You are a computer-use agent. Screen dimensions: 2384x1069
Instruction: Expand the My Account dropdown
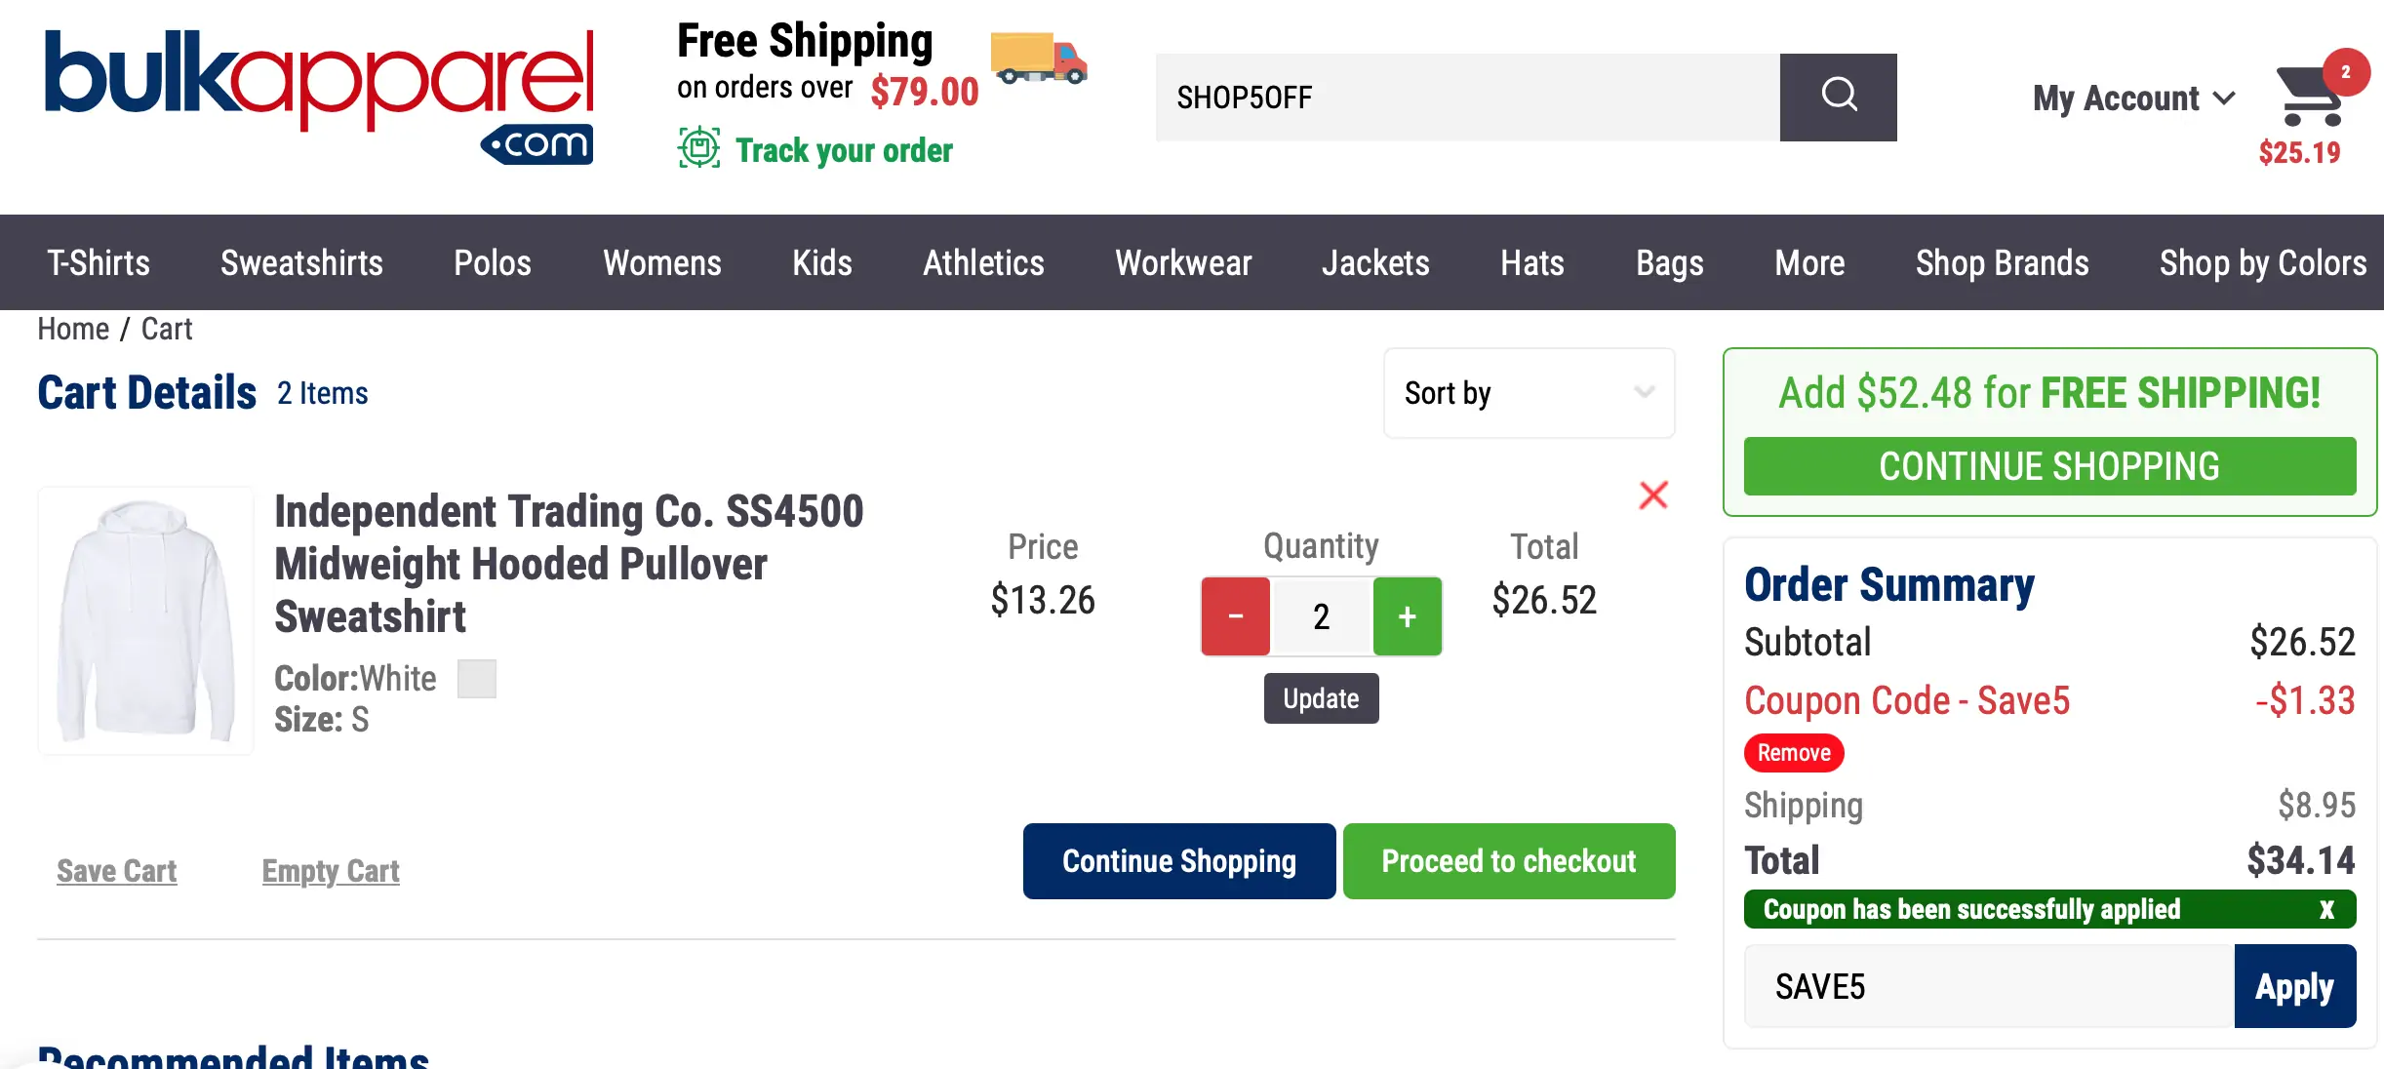tap(2132, 99)
